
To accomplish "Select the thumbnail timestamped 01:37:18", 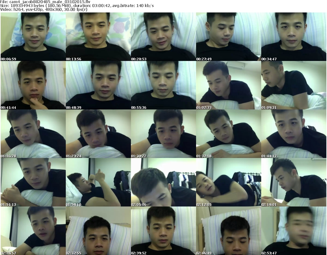I will [229, 134].
